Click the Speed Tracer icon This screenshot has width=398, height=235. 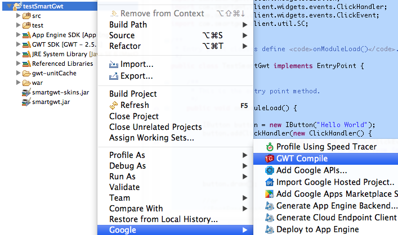[x=270, y=147]
